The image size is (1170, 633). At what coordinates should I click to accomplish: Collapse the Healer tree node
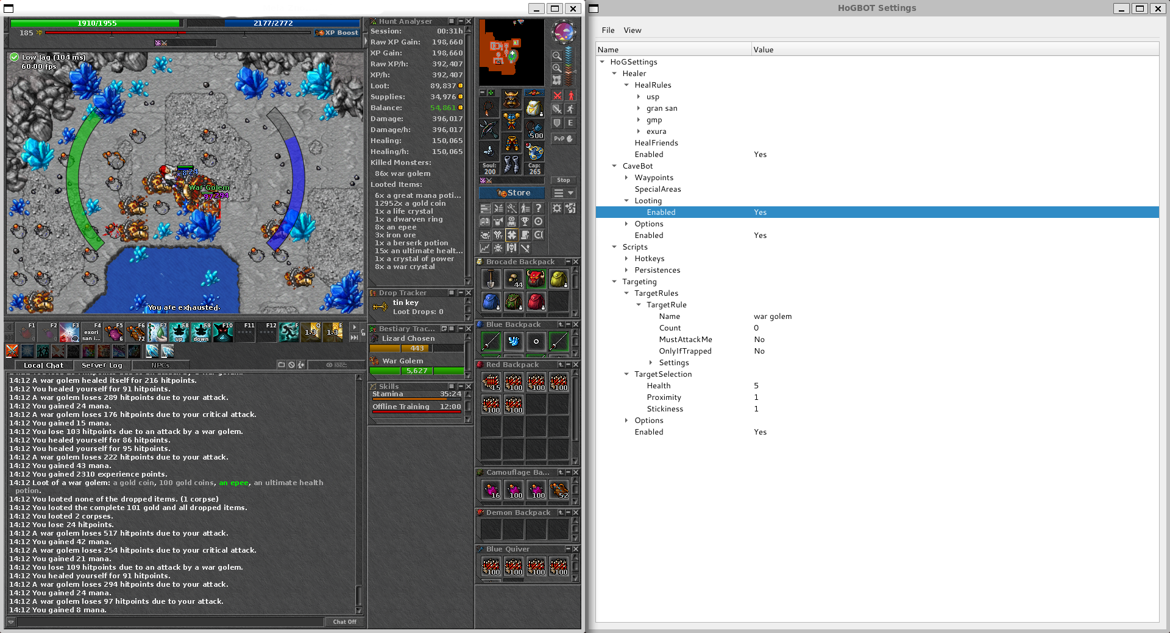(x=614, y=74)
